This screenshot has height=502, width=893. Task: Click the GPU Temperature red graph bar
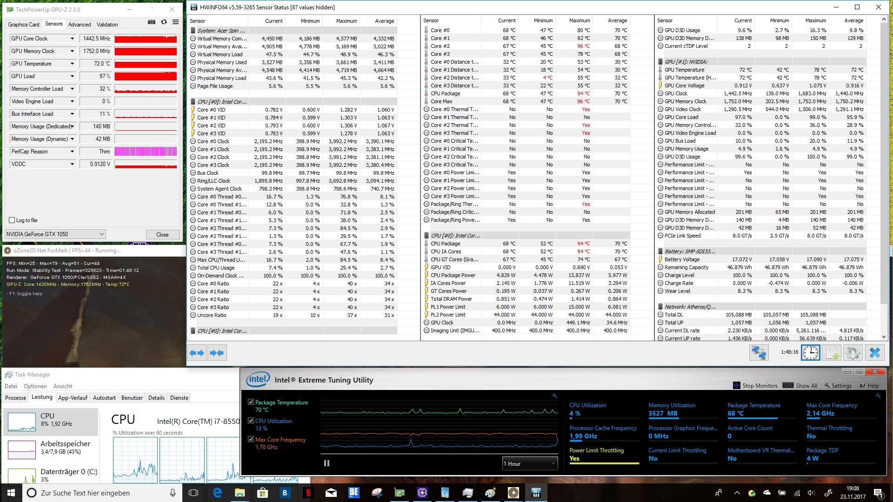pyautogui.click(x=146, y=64)
